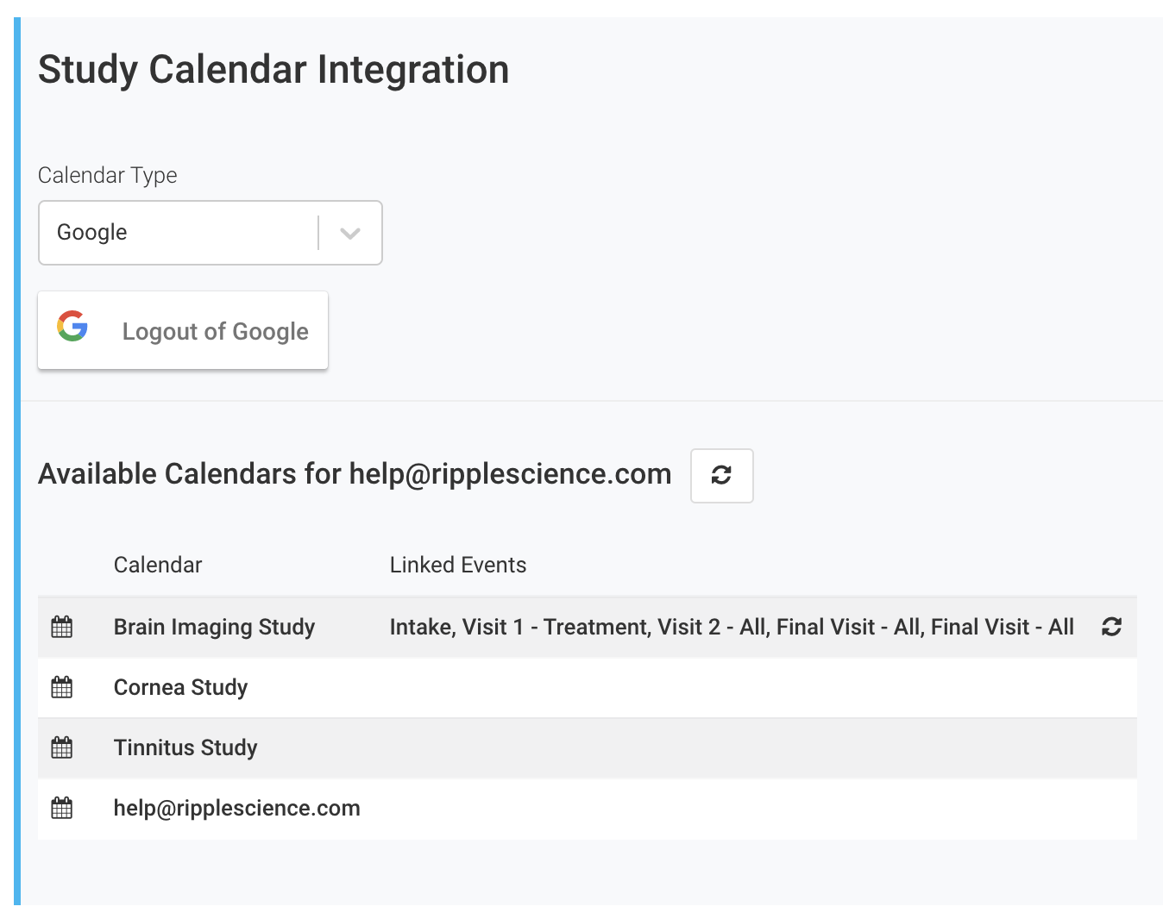
Task: Click calendar icon beside Brain Imaging Study
Action: point(62,627)
